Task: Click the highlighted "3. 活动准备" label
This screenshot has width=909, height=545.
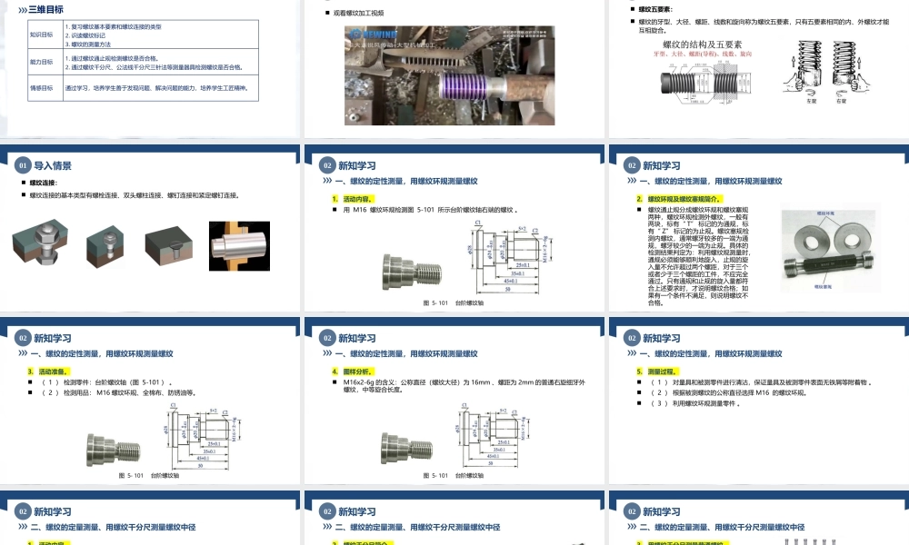Action: click(x=48, y=372)
